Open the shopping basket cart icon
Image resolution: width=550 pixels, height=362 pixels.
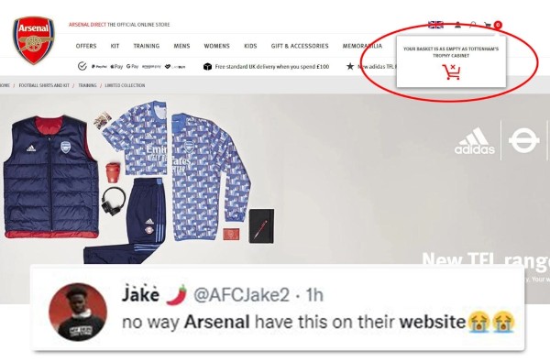(488, 25)
